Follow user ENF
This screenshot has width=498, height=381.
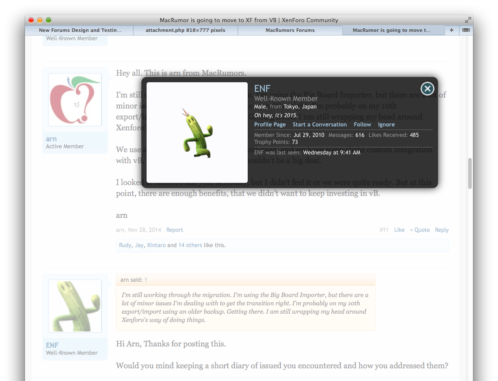click(362, 125)
